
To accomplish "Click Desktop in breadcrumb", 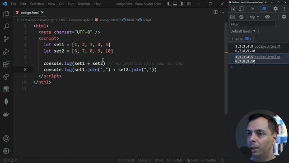I will (29, 20).
